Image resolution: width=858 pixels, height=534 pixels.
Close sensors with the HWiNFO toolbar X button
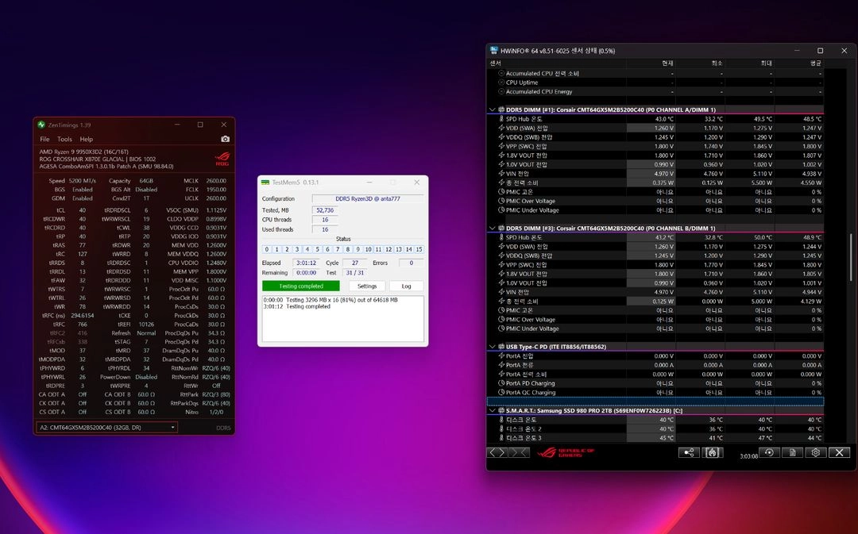840,452
